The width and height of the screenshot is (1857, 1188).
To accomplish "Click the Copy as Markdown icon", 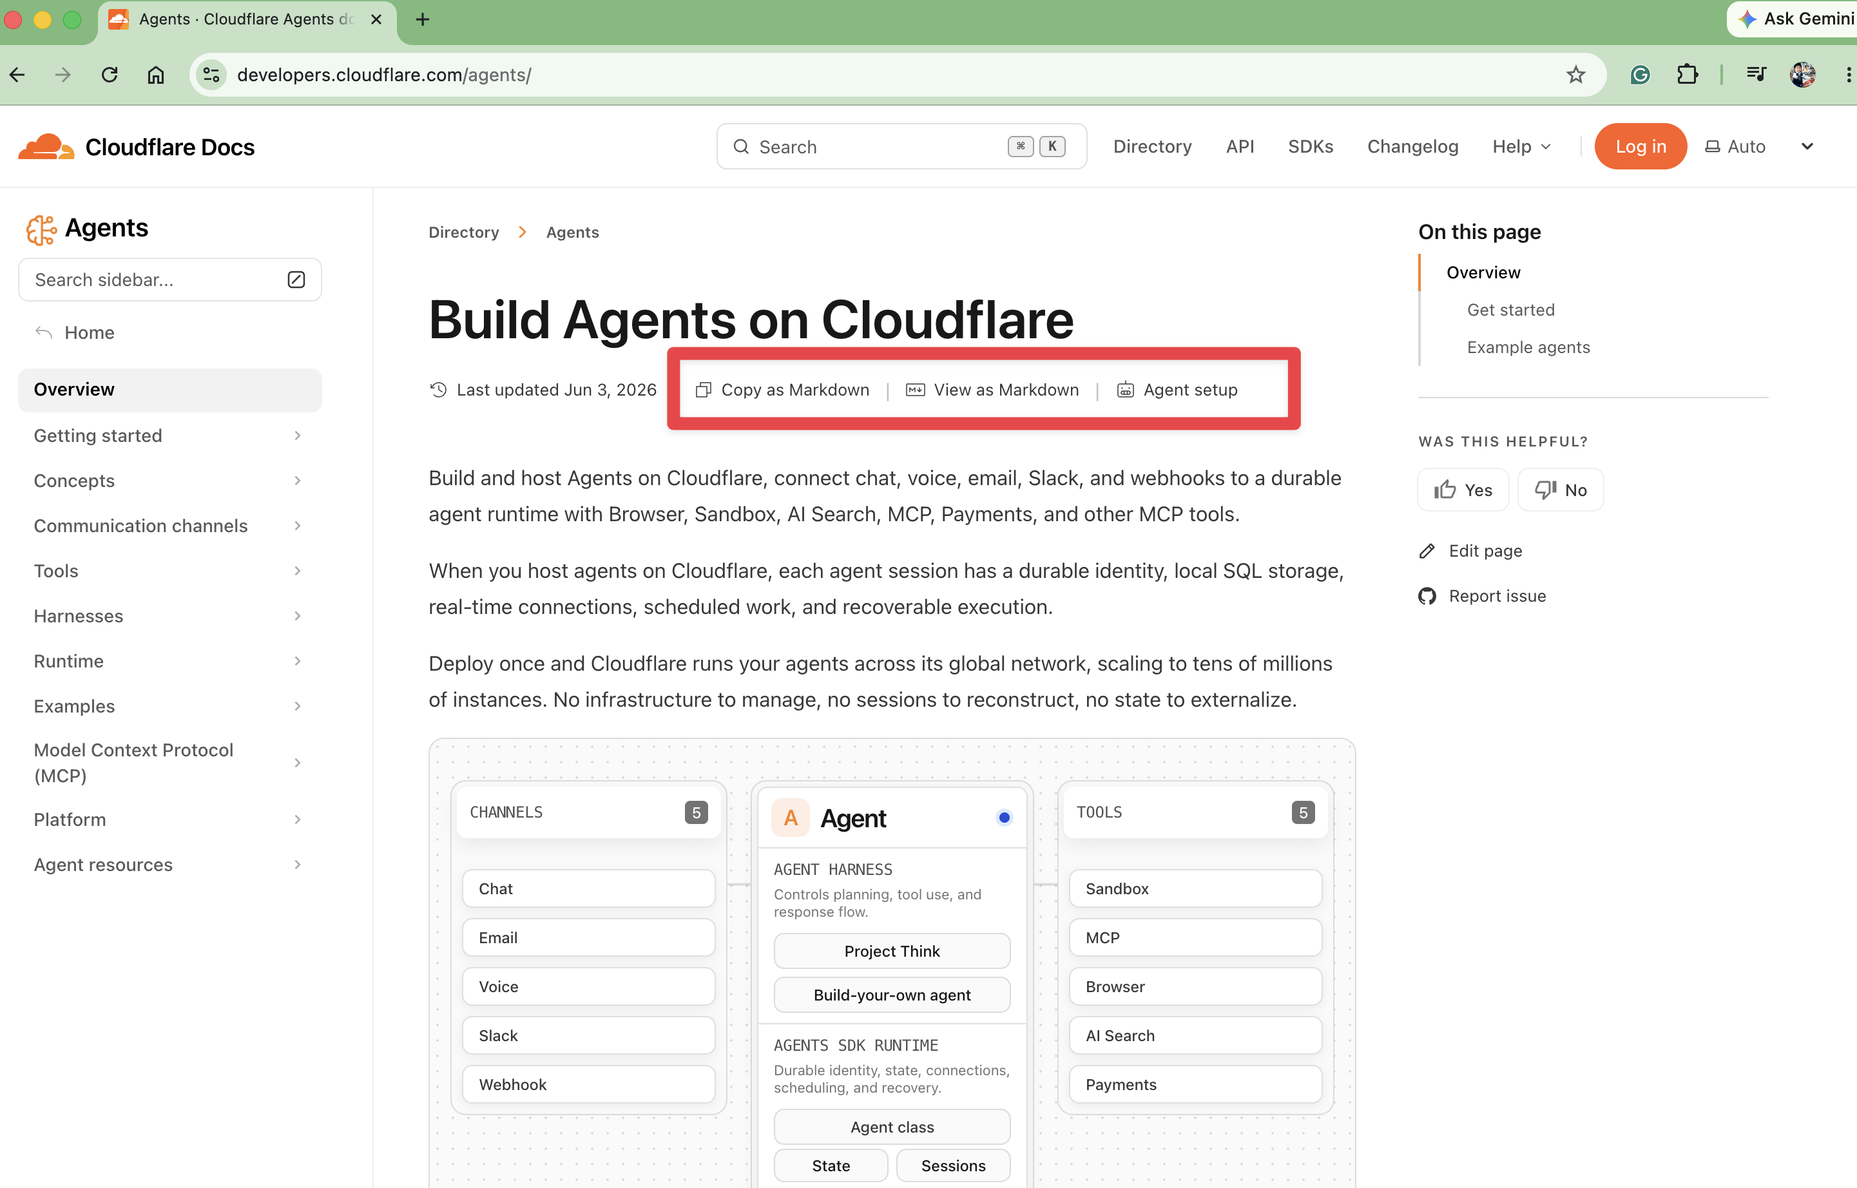I will pos(703,390).
